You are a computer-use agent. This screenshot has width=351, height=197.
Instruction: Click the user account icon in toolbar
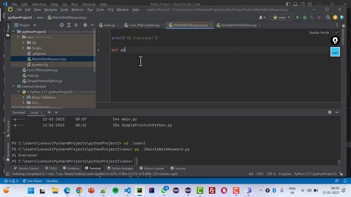click(x=262, y=18)
